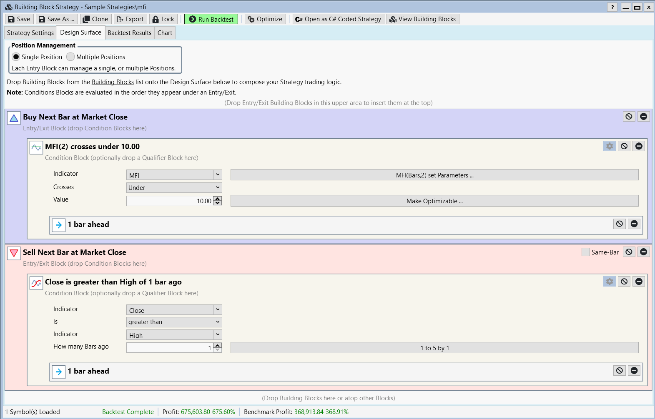Viewport: 655px width, 419px height.
Task: Open gear settings for MFI(2) condition block
Action: pos(609,146)
